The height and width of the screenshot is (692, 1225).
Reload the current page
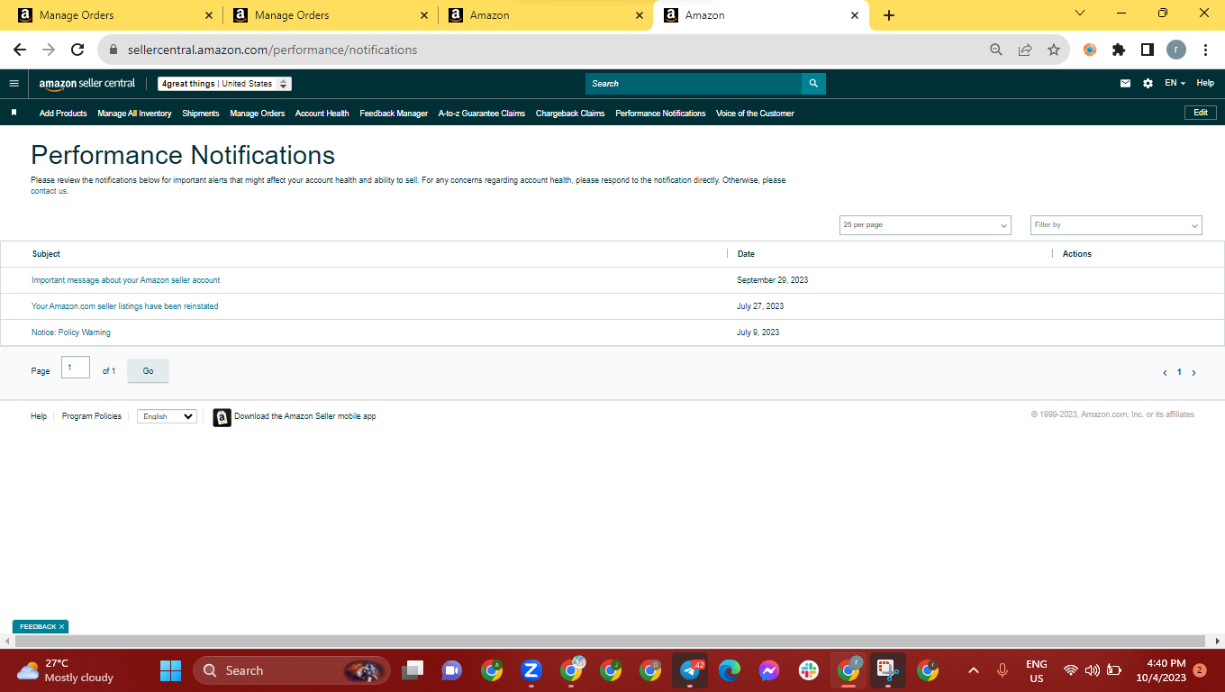pos(77,50)
